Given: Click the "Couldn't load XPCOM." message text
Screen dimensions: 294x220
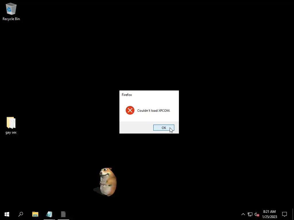Looking at the screenshot, I should 154,111.
